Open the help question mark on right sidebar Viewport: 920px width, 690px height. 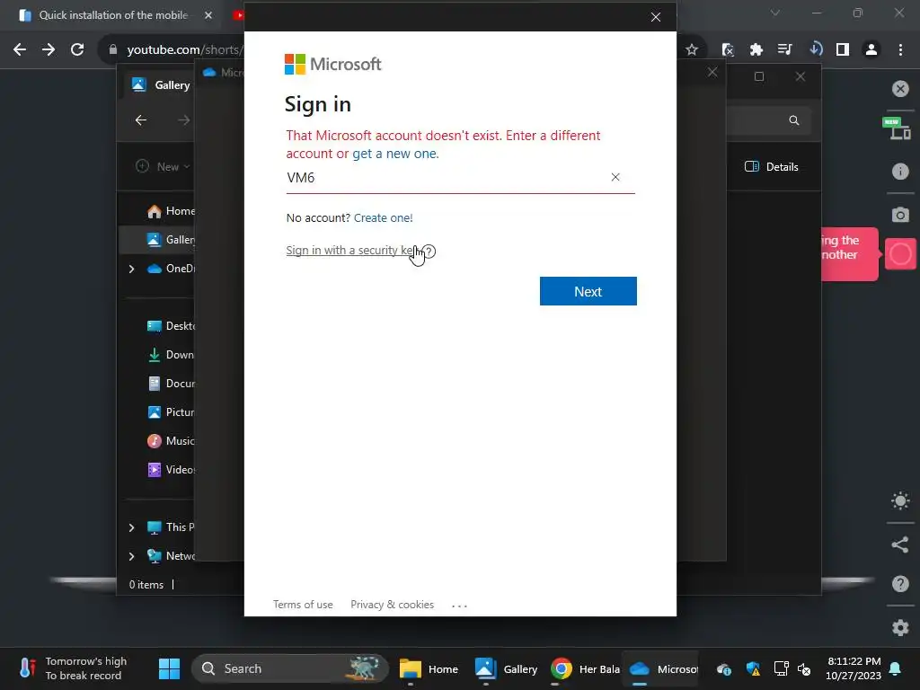click(x=900, y=584)
